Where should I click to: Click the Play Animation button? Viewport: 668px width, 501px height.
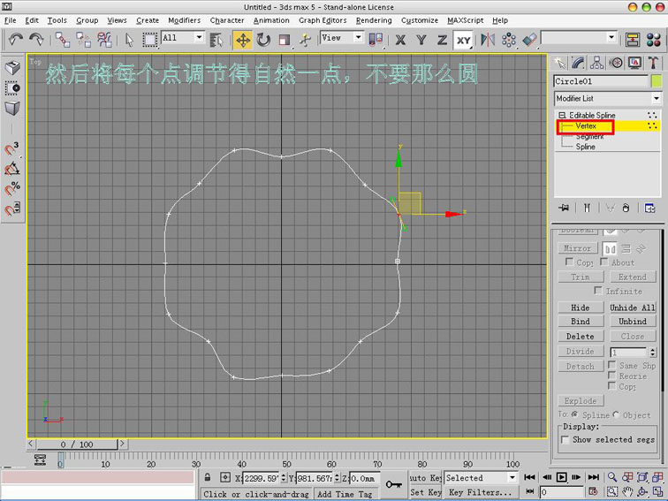561,477
